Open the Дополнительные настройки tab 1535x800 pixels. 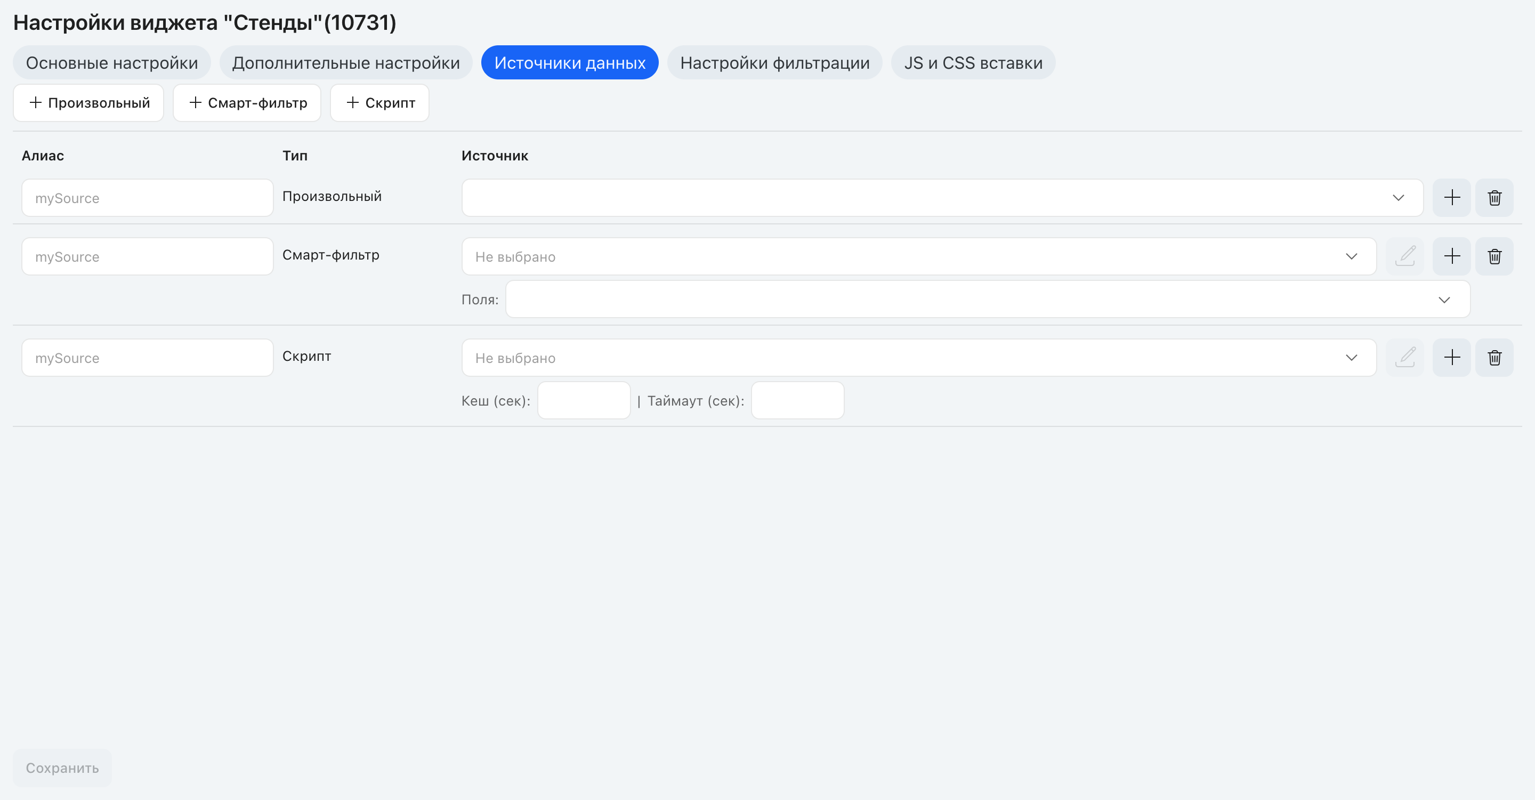[x=345, y=62]
